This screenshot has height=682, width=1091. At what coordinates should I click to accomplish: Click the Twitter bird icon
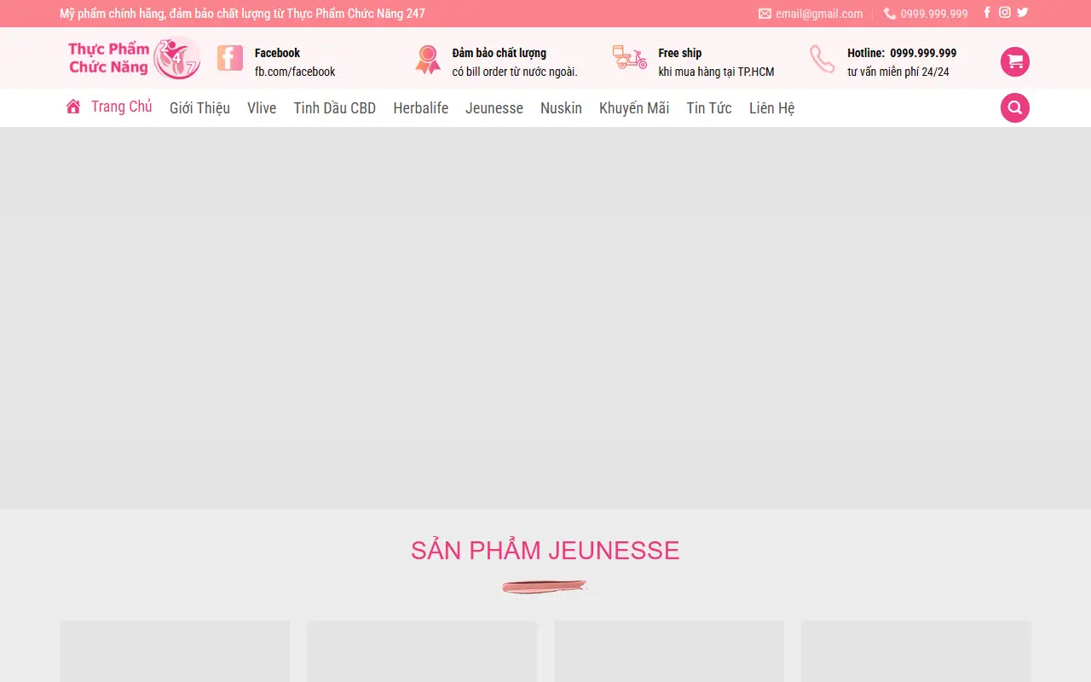click(1023, 13)
